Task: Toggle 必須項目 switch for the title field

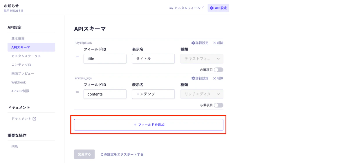Action: 219,70
